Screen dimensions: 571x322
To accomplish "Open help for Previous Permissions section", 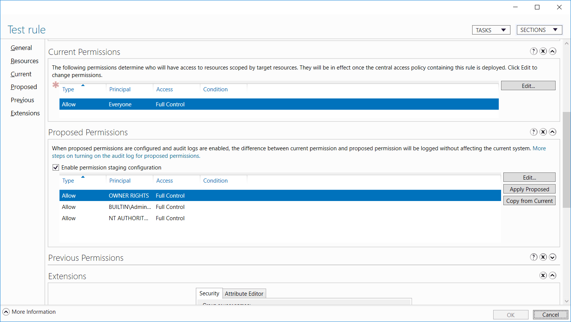I will pyautogui.click(x=534, y=257).
